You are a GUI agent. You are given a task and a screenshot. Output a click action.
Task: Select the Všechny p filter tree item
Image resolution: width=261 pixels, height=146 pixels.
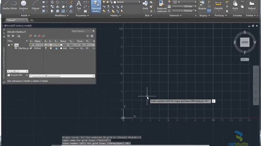click(x=22, y=48)
